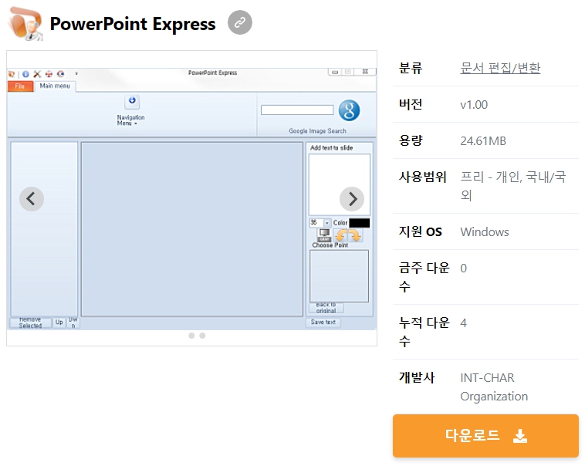Select the first carousel dot indicator
Image resolution: width=585 pixels, height=466 pixels.
tap(191, 336)
